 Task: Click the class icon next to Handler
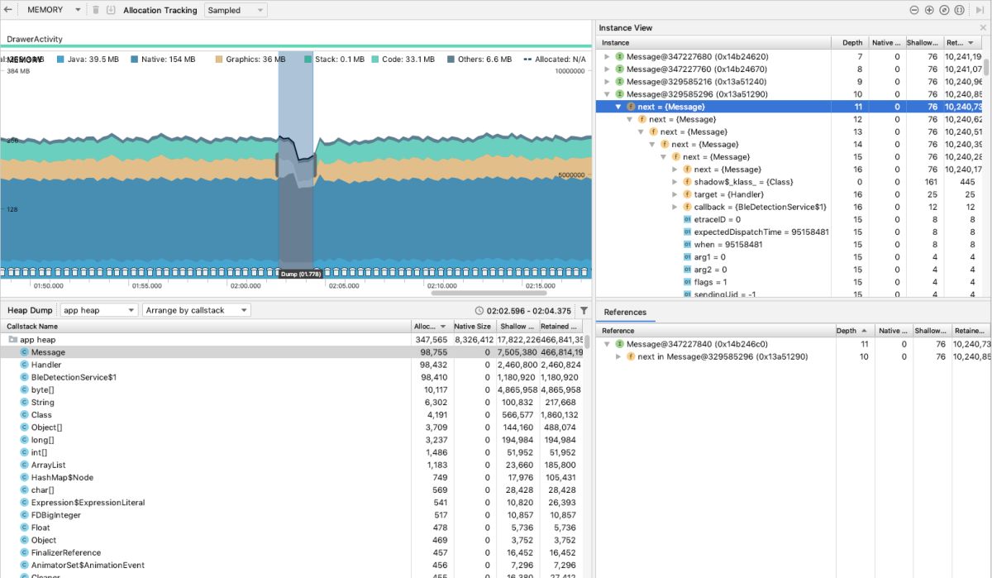tap(24, 365)
